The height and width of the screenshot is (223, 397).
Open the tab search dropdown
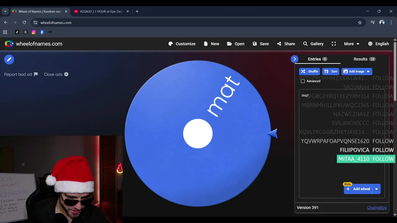pyautogui.click(x=5, y=11)
